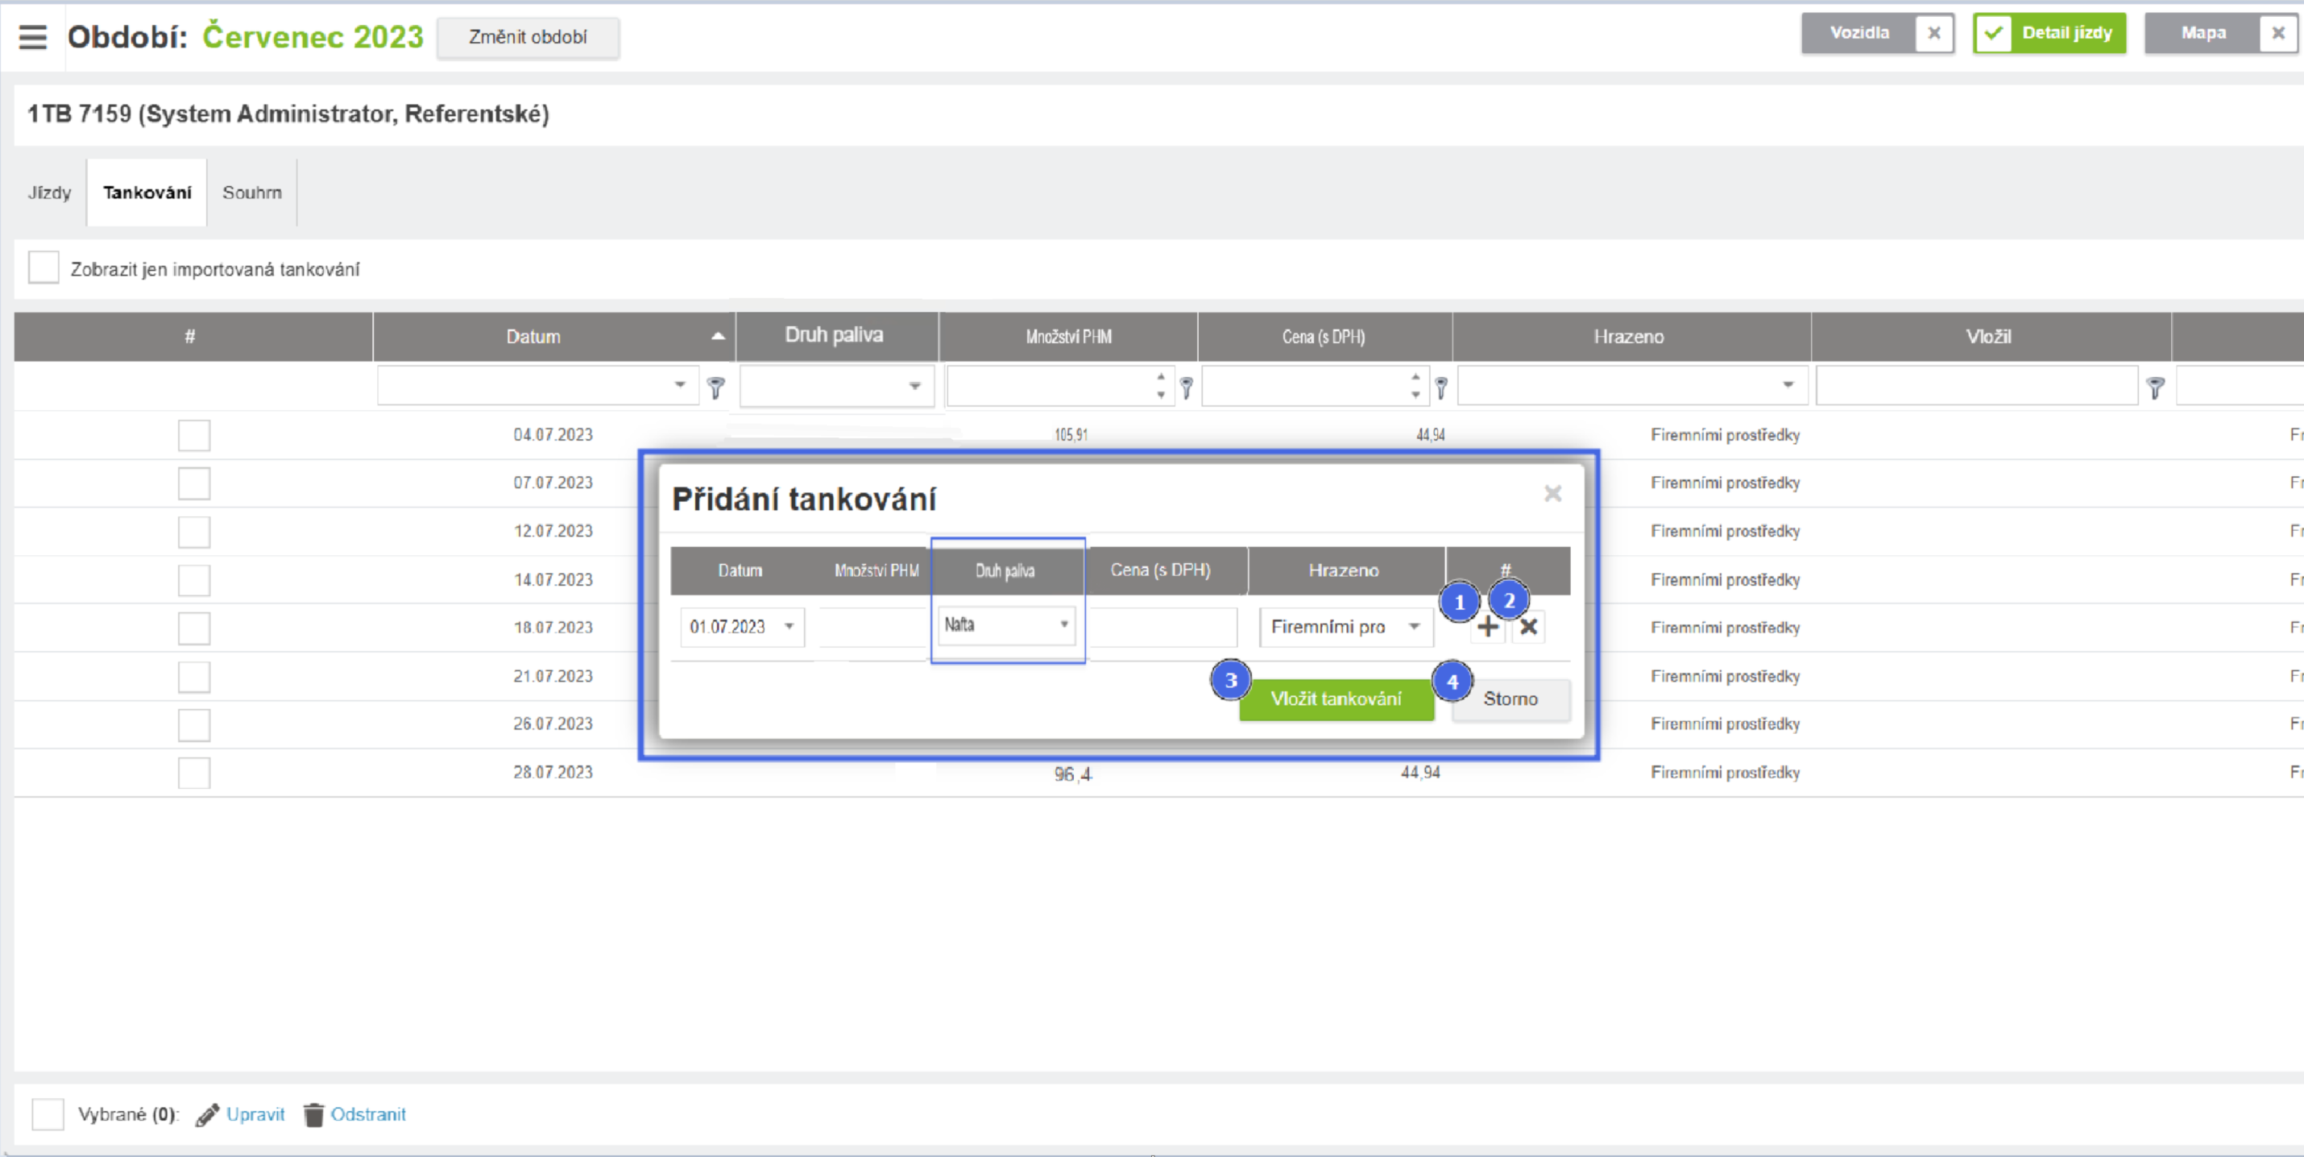
Task: Close the Přidání tankování dialog
Action: click(x=1552, y=494)
